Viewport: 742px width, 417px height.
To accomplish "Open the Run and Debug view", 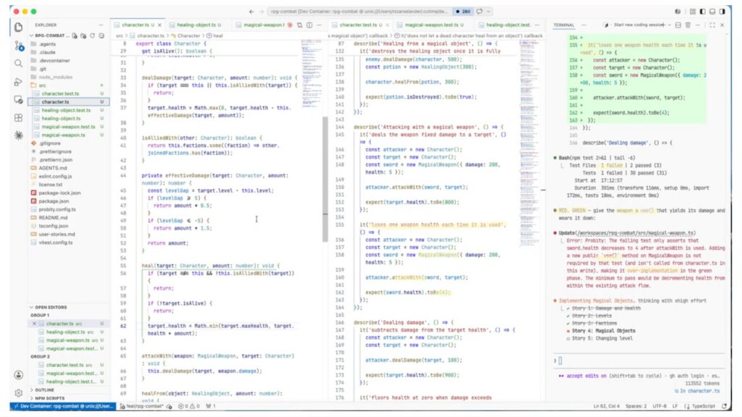I will tap(18, 82).
